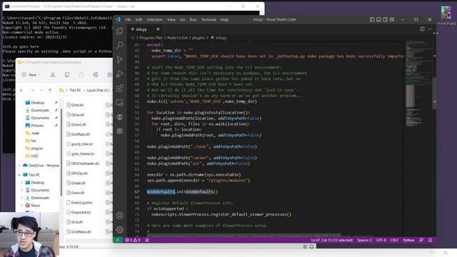Open the New dropdown in File Explorer
The height and width of the screenshot is (257, 457).
point(31,74)
